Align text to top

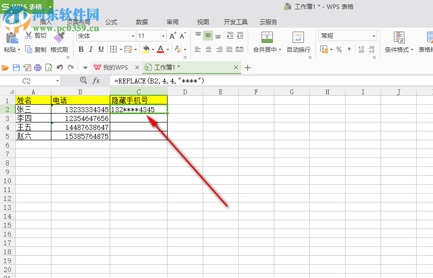pos(198,35)
